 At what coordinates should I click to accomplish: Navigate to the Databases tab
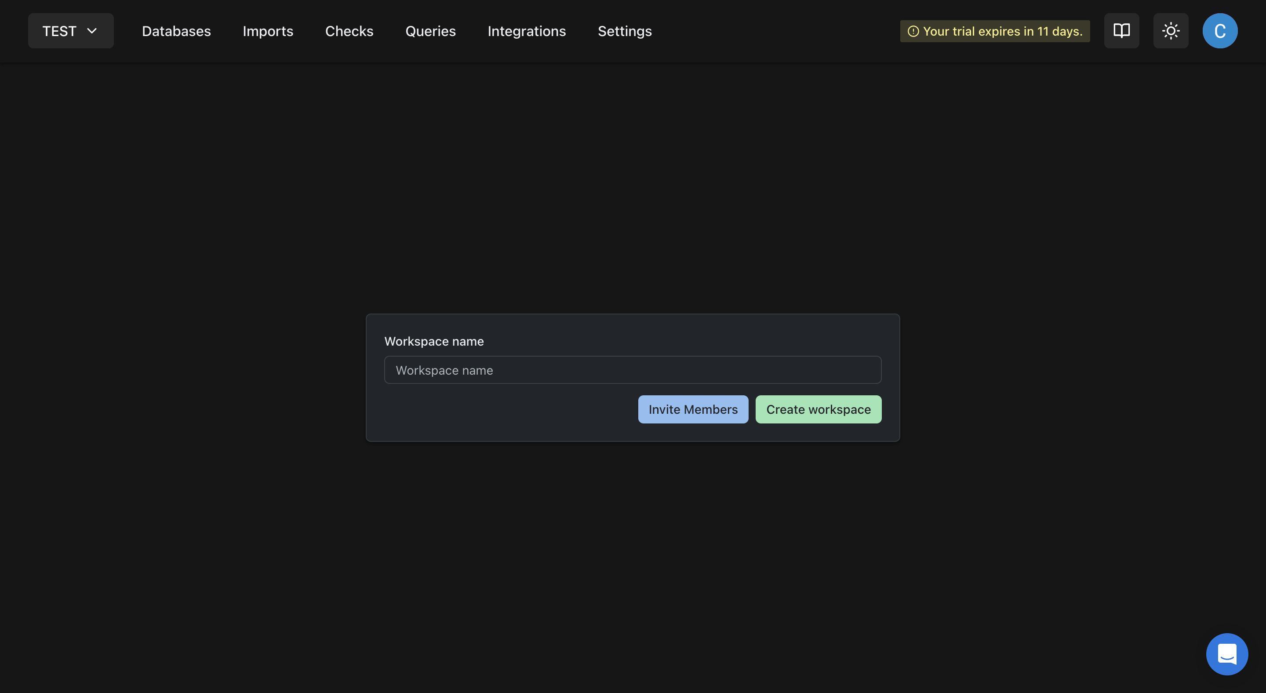(x=176, y=30)
